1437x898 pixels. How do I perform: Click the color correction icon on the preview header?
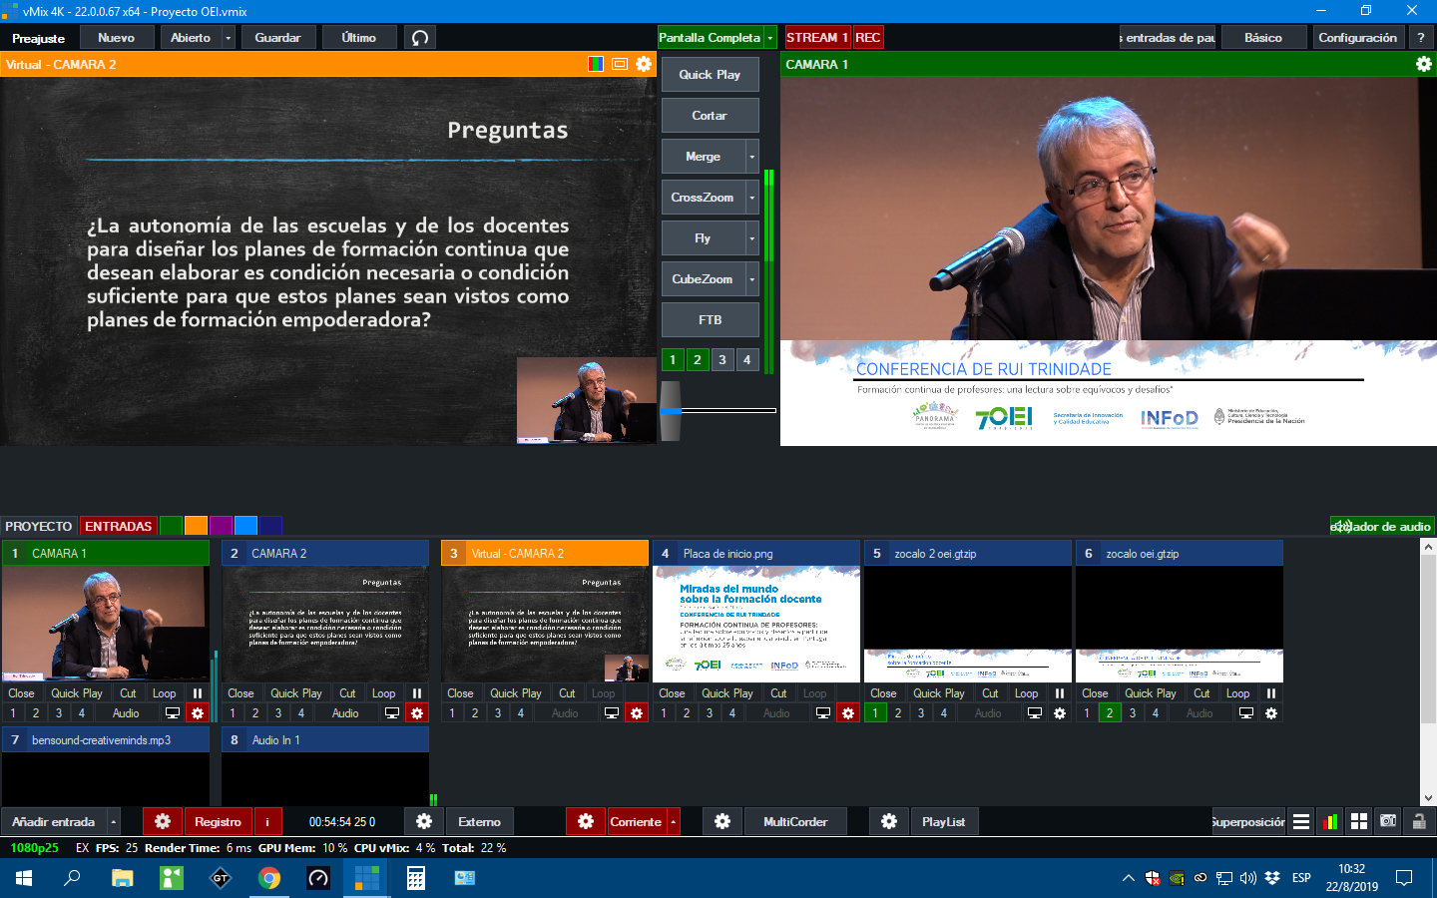[x=596, y=64]
